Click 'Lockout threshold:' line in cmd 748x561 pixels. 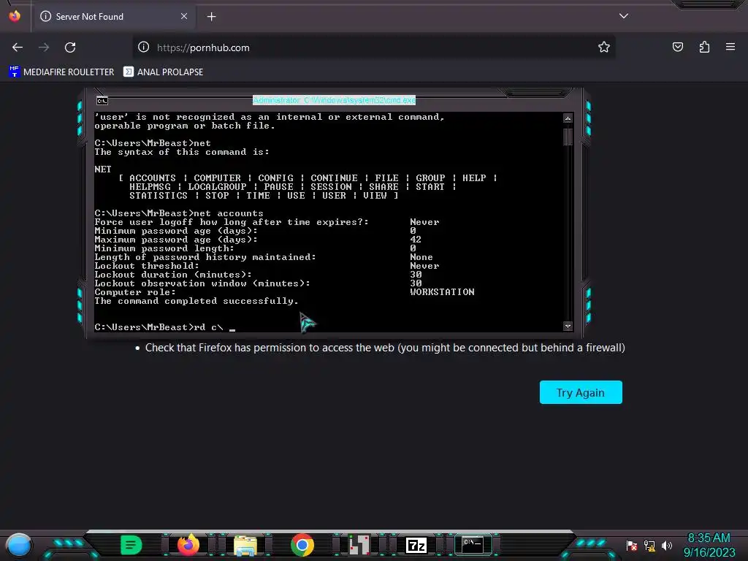coord(147,266)
